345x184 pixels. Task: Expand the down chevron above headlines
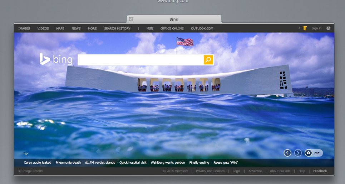(26, 154)
